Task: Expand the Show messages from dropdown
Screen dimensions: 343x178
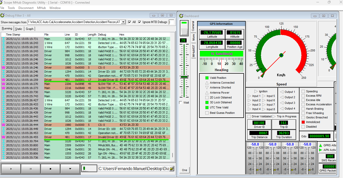Action: pos(123,22)
